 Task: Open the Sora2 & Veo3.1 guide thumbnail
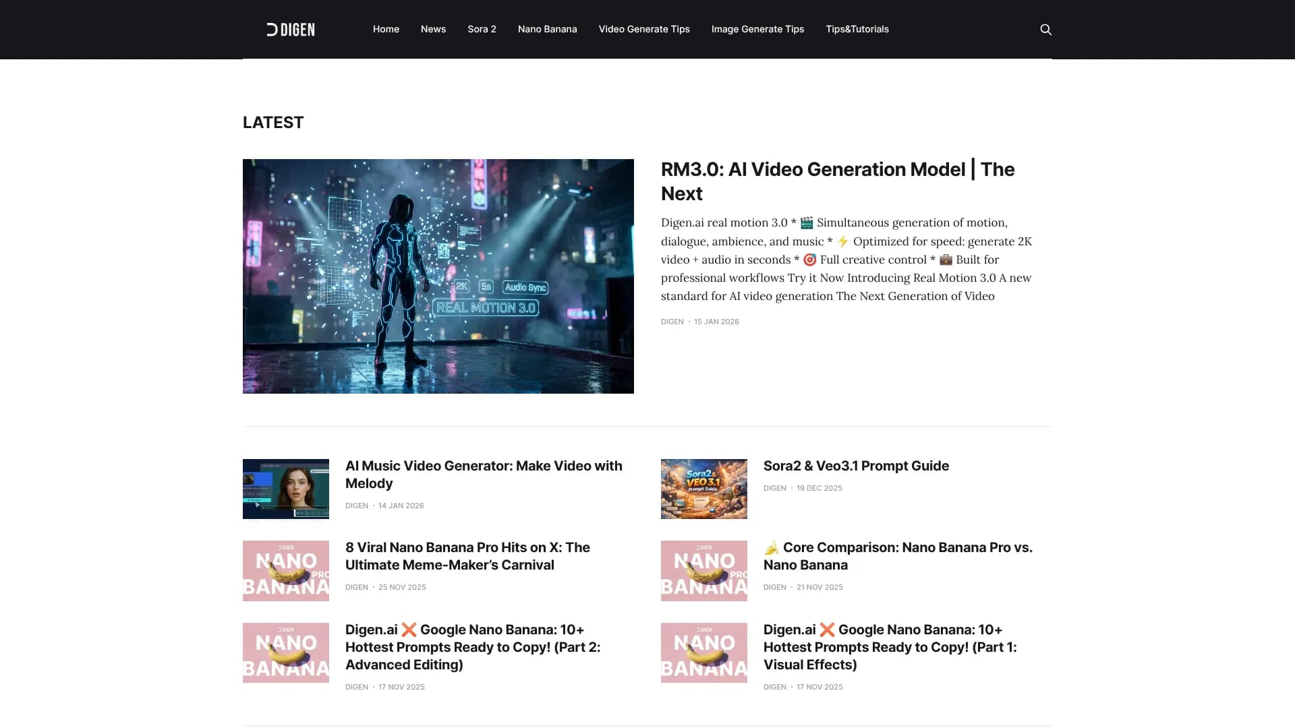coord(704,489)
